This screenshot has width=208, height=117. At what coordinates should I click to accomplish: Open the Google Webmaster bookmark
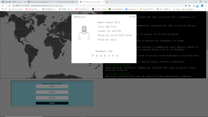[147, 9]
